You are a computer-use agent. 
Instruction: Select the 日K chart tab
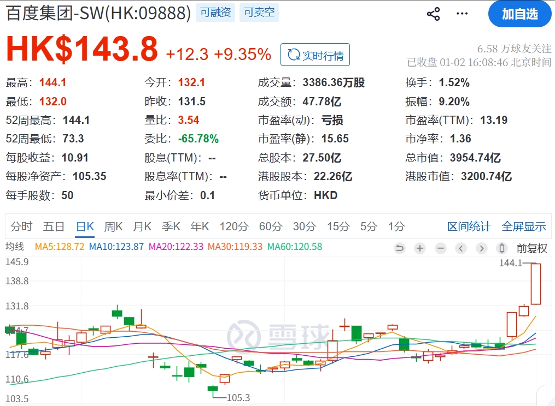85,226
